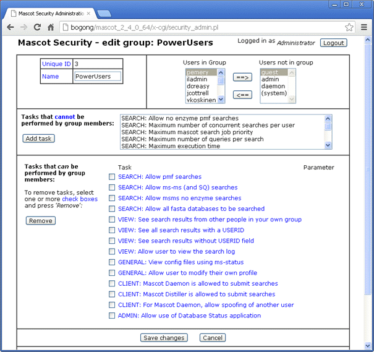Switch to the Mascot Security Administration tab
This screenshot has width=374, height=352.
coord(51,14)
